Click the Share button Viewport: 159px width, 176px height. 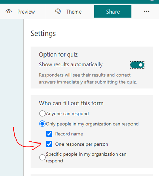(x=113, y=11)
